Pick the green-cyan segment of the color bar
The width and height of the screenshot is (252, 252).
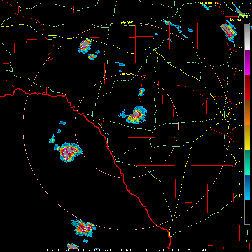coord(247,163)
